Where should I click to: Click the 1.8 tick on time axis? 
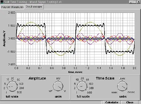pos(123,68)
